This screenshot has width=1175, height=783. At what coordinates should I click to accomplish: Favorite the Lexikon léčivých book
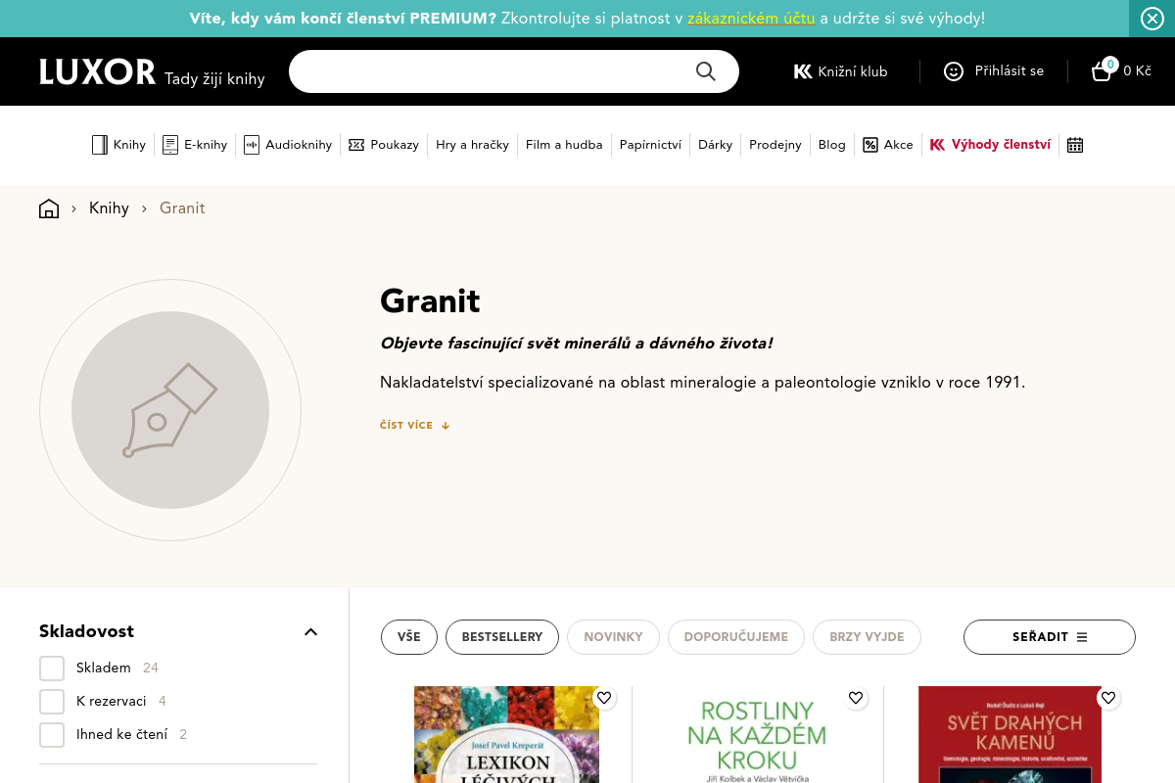[x=604, y=698]
